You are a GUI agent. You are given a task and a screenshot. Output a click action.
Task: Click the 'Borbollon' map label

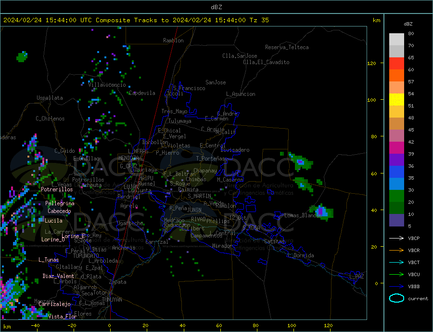[x=155, y=142]
